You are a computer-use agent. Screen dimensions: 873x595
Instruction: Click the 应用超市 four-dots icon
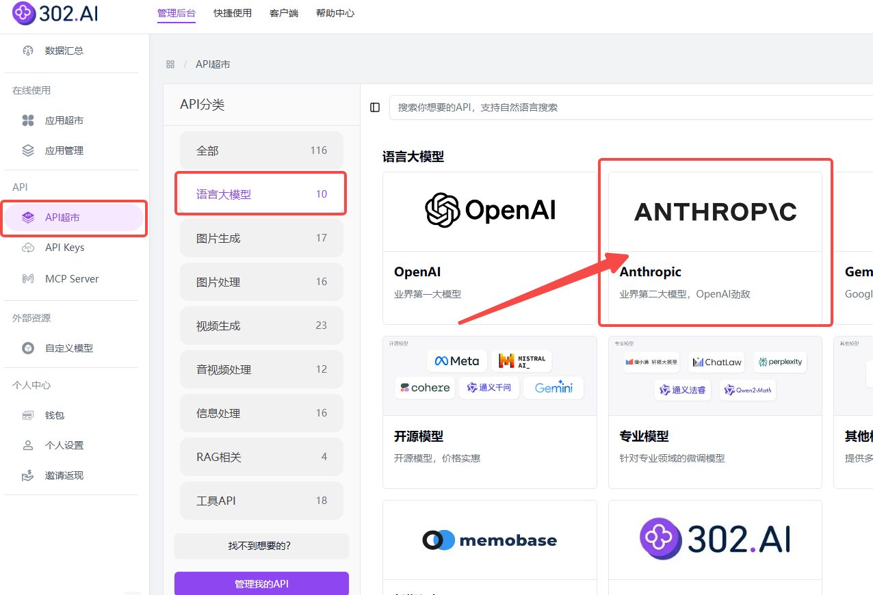point(28,120)
